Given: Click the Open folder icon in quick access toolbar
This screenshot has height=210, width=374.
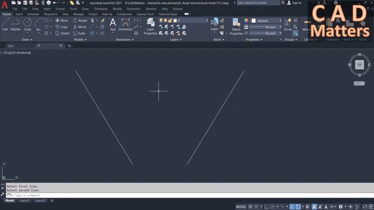Looking at the screenshot, I should pyautogui.click(x=19, y=3).
